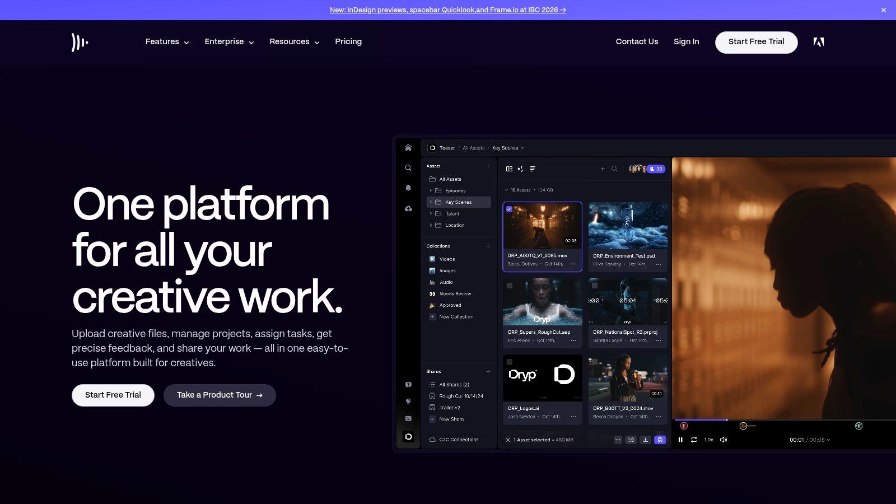Change playback speed 1.0x
The height and width of the screenshot is (504, 896).
(x=708, y=440)
